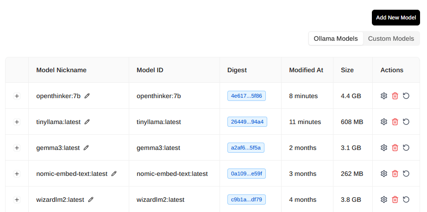Open settings for openthinker:7b model
The height and width of the screenshot is (212, 427).
383,96
